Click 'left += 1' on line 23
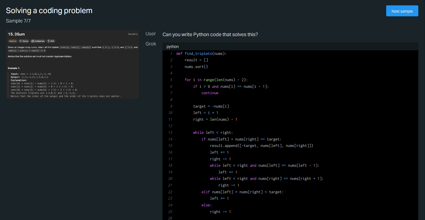Image resolution: width=425 pixels, height=220 pixels. pos(219,199)
